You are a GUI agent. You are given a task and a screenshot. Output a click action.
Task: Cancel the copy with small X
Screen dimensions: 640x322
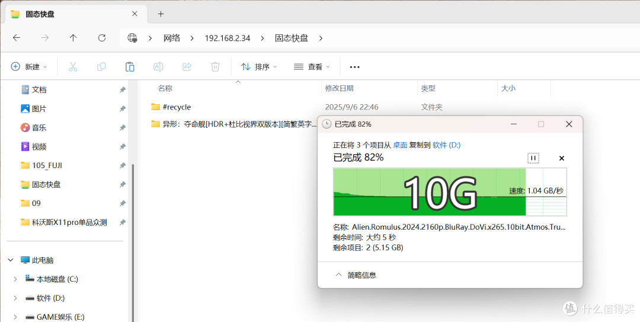coord(562,158)
